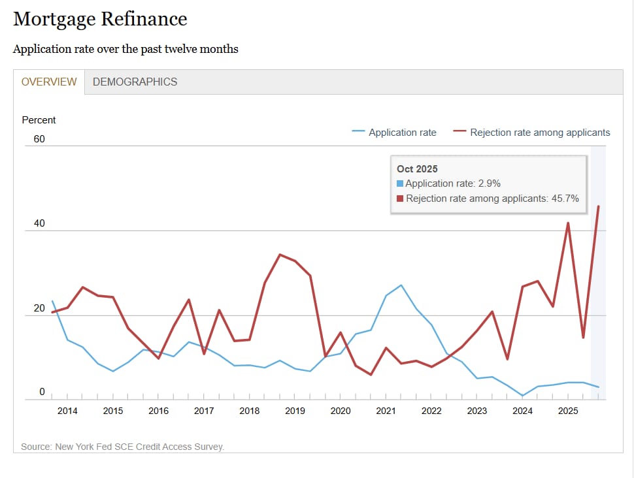Toggle Rejection rate among applicants legend entry

(x=531, y=132)
